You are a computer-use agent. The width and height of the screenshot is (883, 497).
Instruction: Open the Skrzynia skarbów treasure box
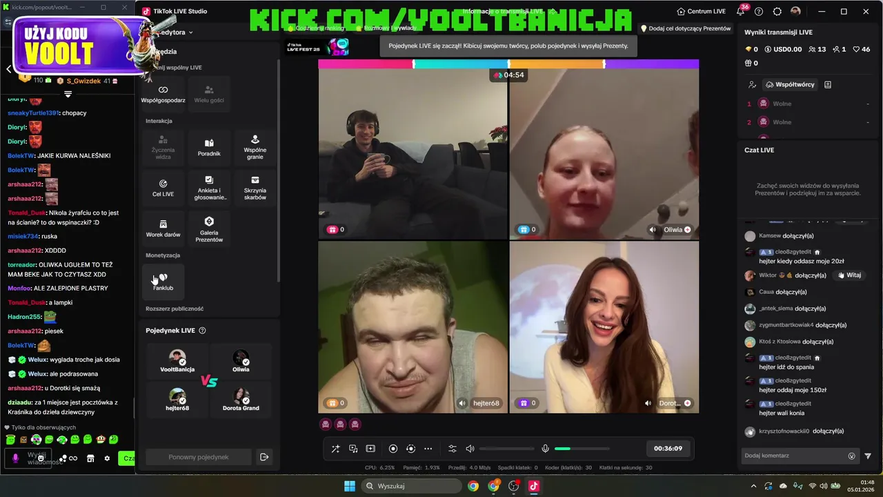coord(255,188)
